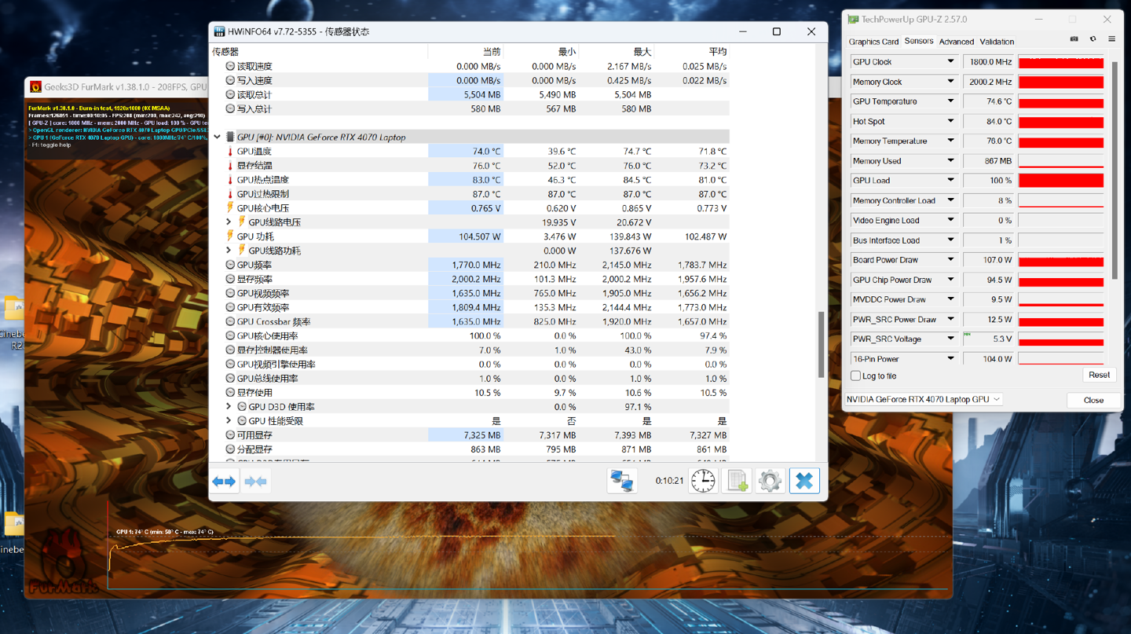Enable the Log to file checkbox

(x=856, y=376)
